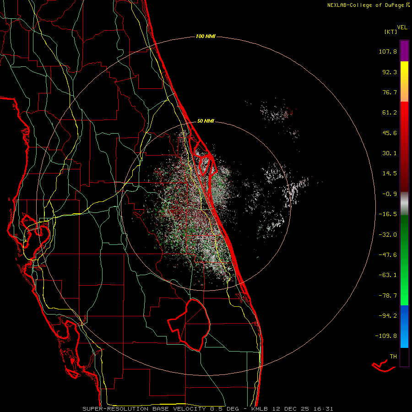Image resolution: width=412 pixels, height=412 pixels.
Task: Pick the purple segment of velocity color bar
Action: [x=404, y=51]
